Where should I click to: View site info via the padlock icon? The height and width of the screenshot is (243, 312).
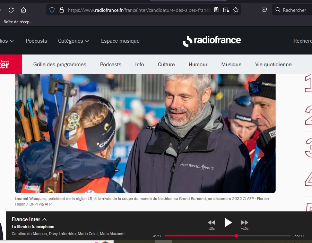click(62, 10)
